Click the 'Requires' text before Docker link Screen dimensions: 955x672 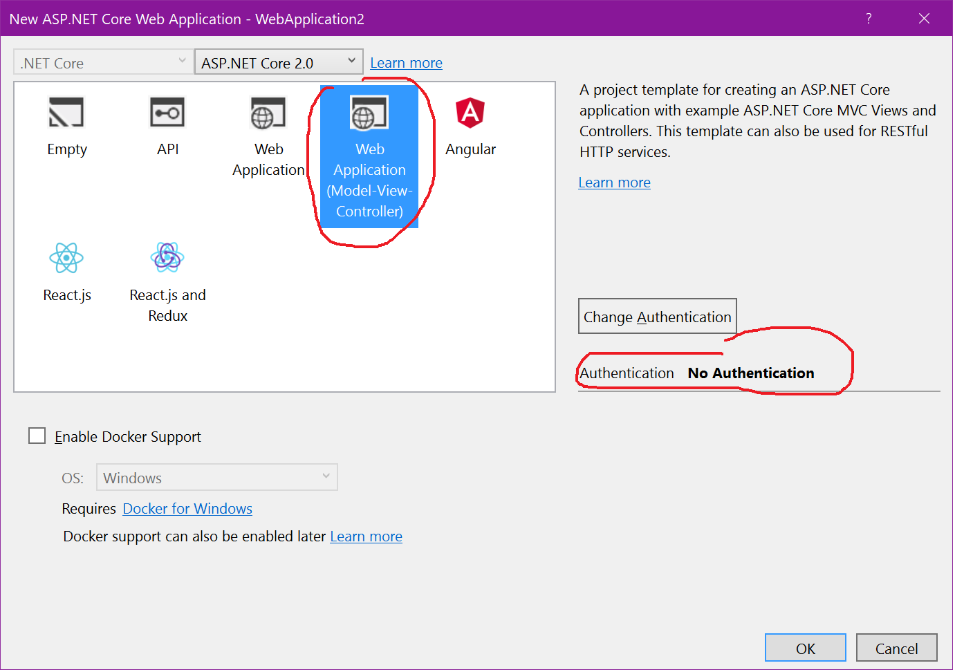point(89,509)
